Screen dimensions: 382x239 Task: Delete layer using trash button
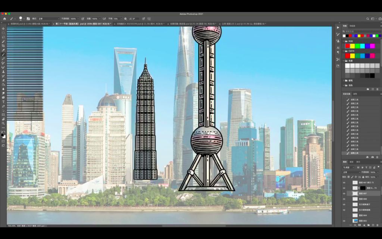pyautogui.click(x=377, y=225)
